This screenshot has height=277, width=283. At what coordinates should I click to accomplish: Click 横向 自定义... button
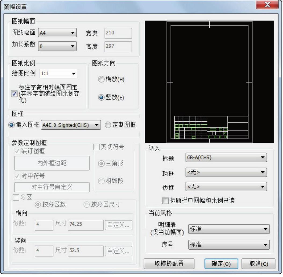point(119,225)
